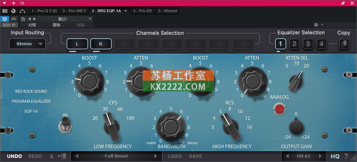Switch to the 2 - Pro-MB 2 tab

coord(74,11)
